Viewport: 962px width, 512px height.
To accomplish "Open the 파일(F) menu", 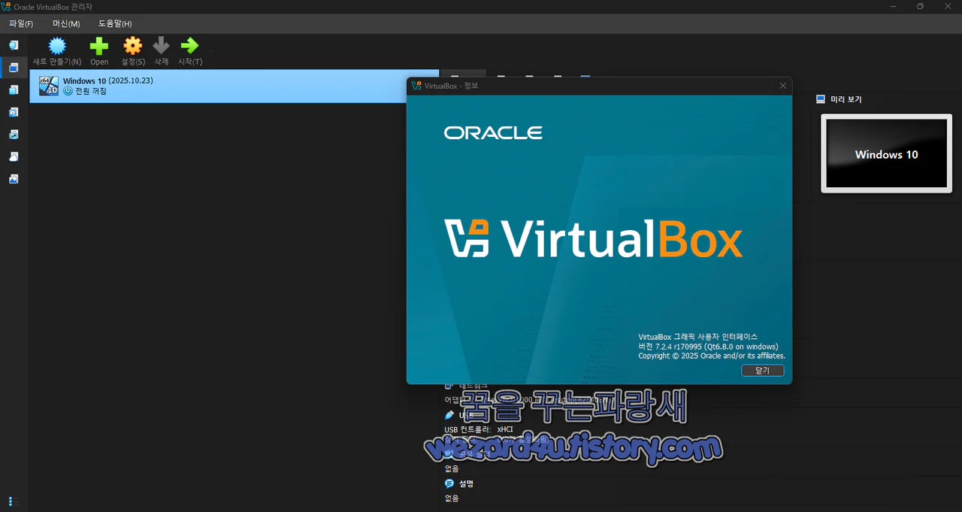I will tap(21, 23).
